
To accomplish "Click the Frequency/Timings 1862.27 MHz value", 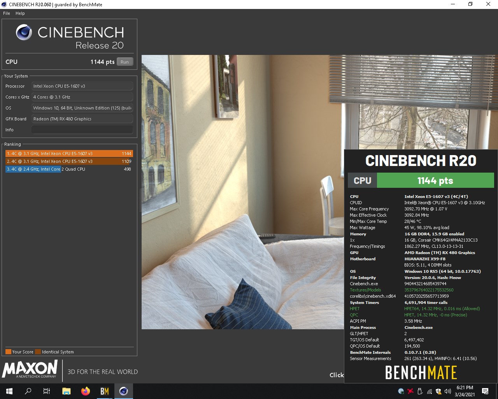I will [x=434, y=246].
